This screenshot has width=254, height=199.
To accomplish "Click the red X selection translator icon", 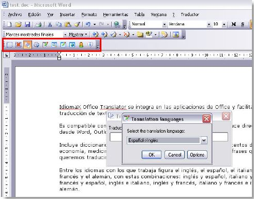I will pos(18,45).
